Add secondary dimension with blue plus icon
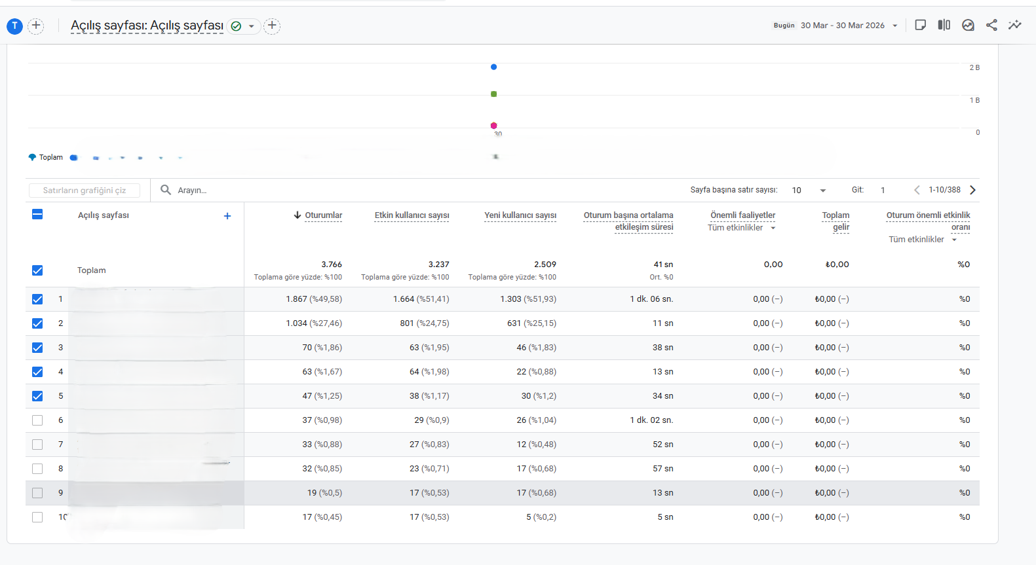 pyautogui.click(x=227, y=216)
